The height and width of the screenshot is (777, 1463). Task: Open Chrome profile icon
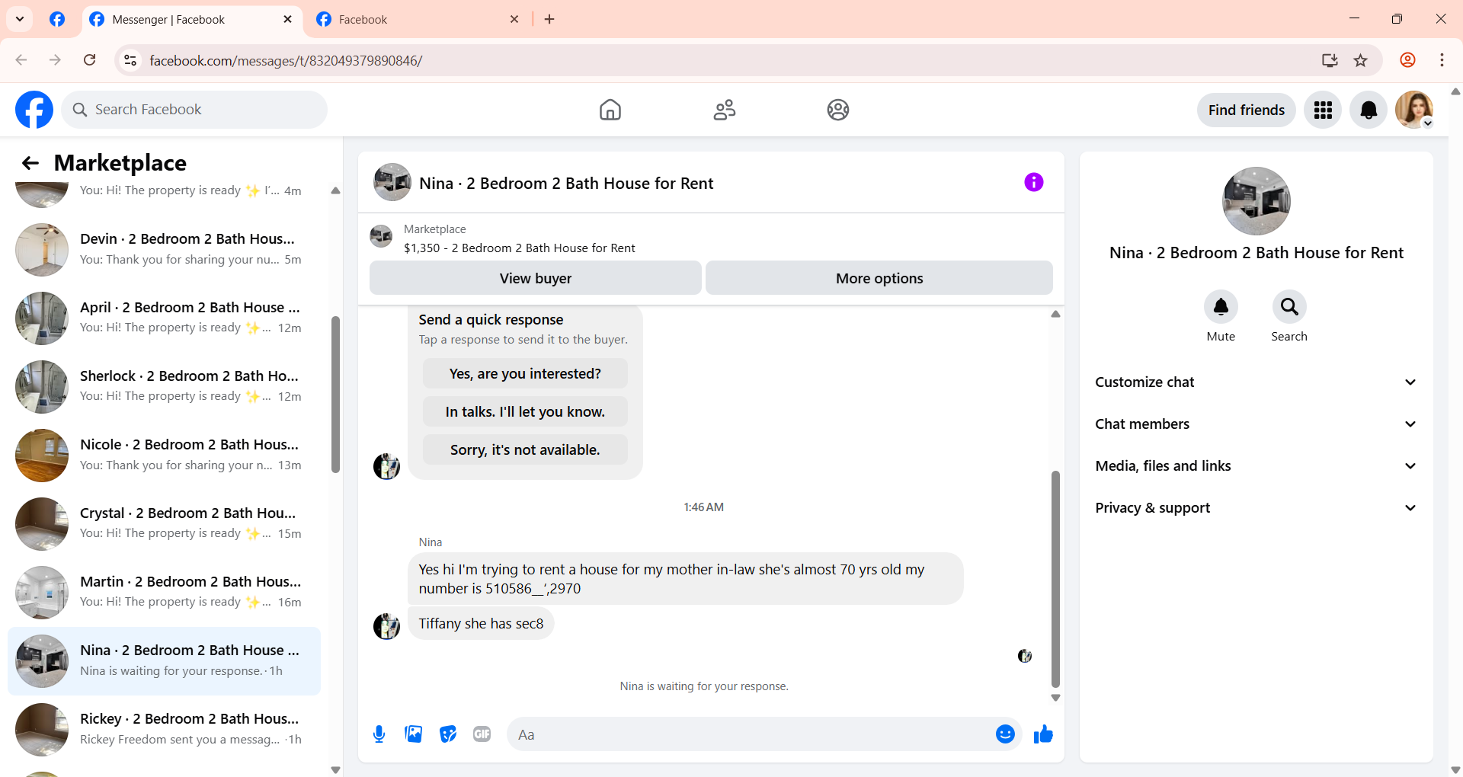tap(1408, 60)
